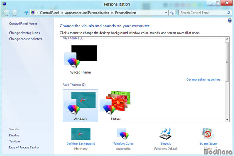Click the Back navigation arrow button
This screenshot has height=156, width=234.
point(6,13)
